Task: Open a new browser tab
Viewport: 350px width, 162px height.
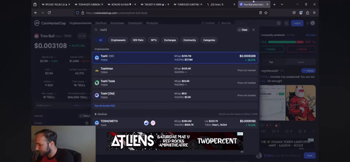Action: (274, 4)
